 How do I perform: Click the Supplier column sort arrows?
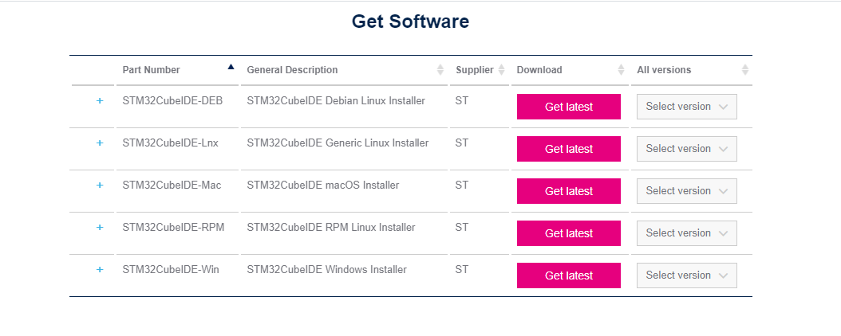click(502, 69)
